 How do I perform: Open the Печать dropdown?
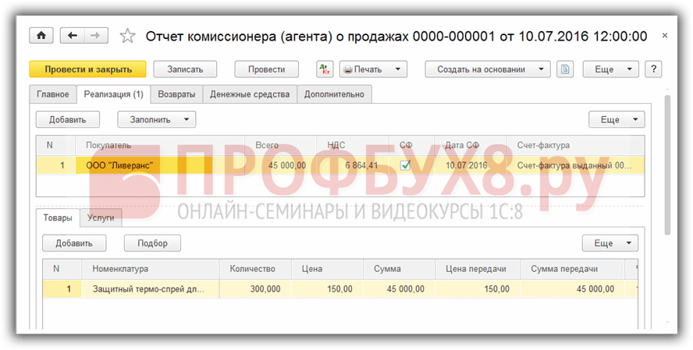pyautogui.click(x=373, y=69)
